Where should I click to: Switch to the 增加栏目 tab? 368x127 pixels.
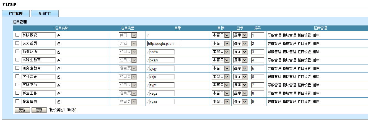45,14
